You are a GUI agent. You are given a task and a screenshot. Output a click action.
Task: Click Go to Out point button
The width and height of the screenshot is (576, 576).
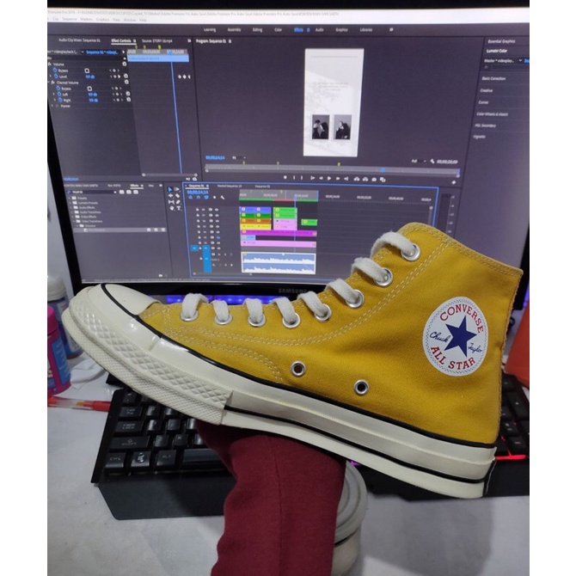pos(346,179)
